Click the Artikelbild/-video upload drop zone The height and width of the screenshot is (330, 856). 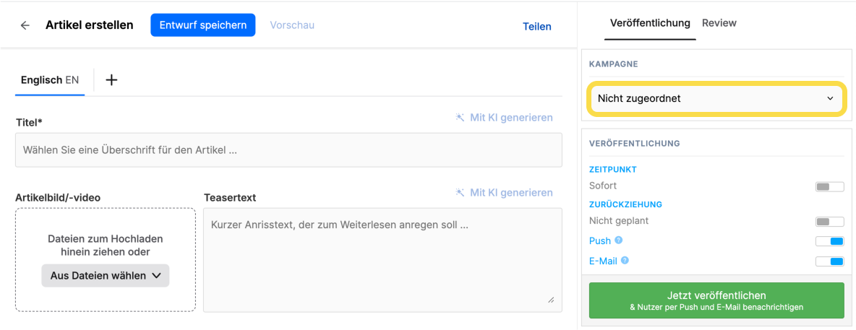coord(106,260)
